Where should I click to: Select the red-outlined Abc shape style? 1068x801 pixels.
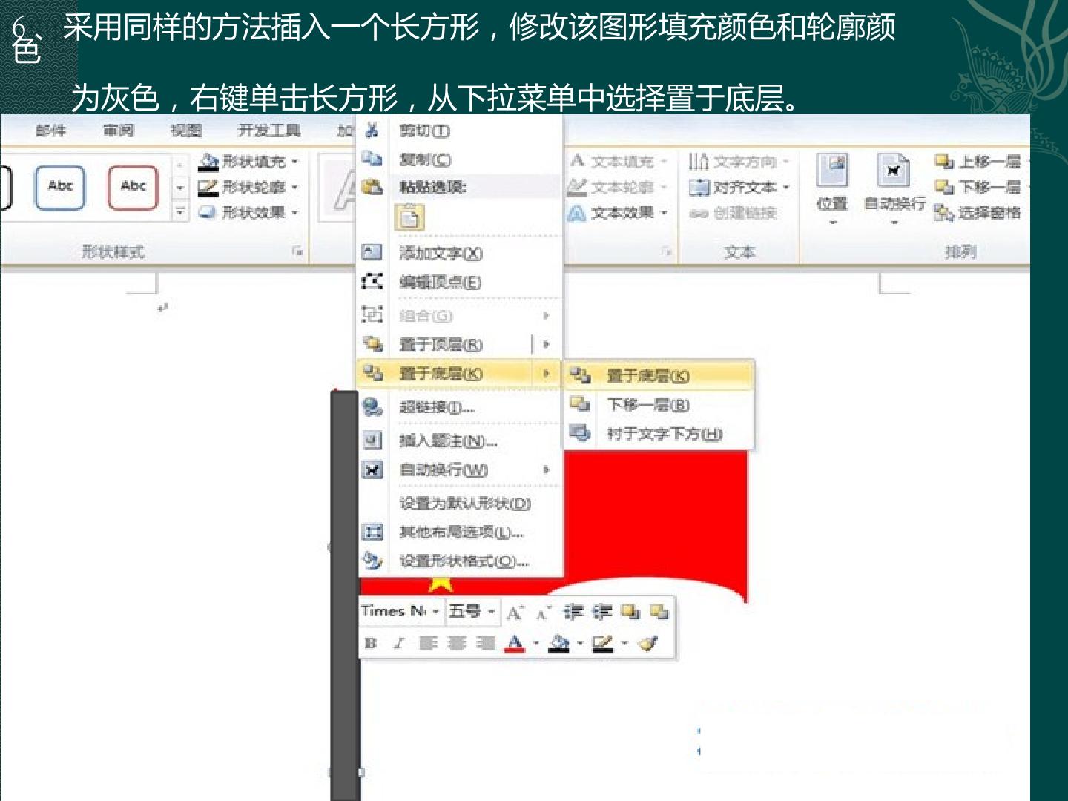(x=133, y=187)
